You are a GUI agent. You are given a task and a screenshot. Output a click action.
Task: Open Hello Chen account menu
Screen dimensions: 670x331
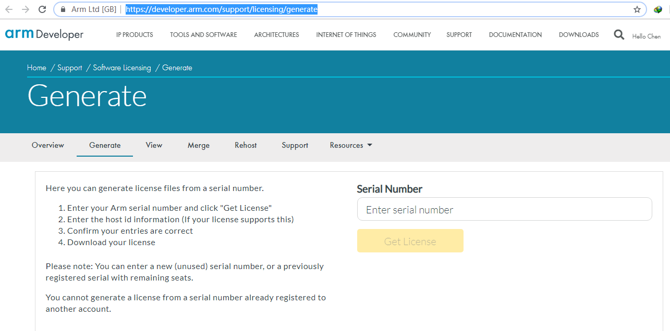(646, 36)
